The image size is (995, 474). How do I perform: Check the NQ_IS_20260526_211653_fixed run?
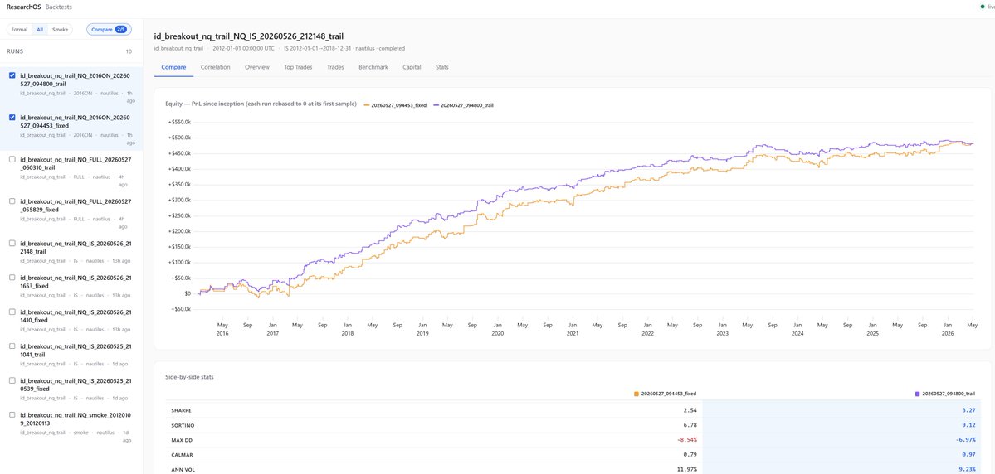12,278
